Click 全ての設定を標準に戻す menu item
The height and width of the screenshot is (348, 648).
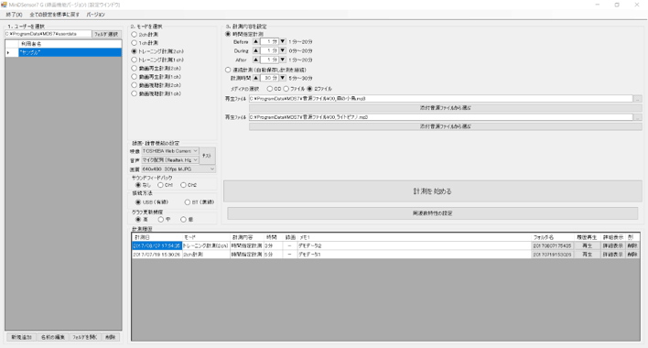(55, 15)
